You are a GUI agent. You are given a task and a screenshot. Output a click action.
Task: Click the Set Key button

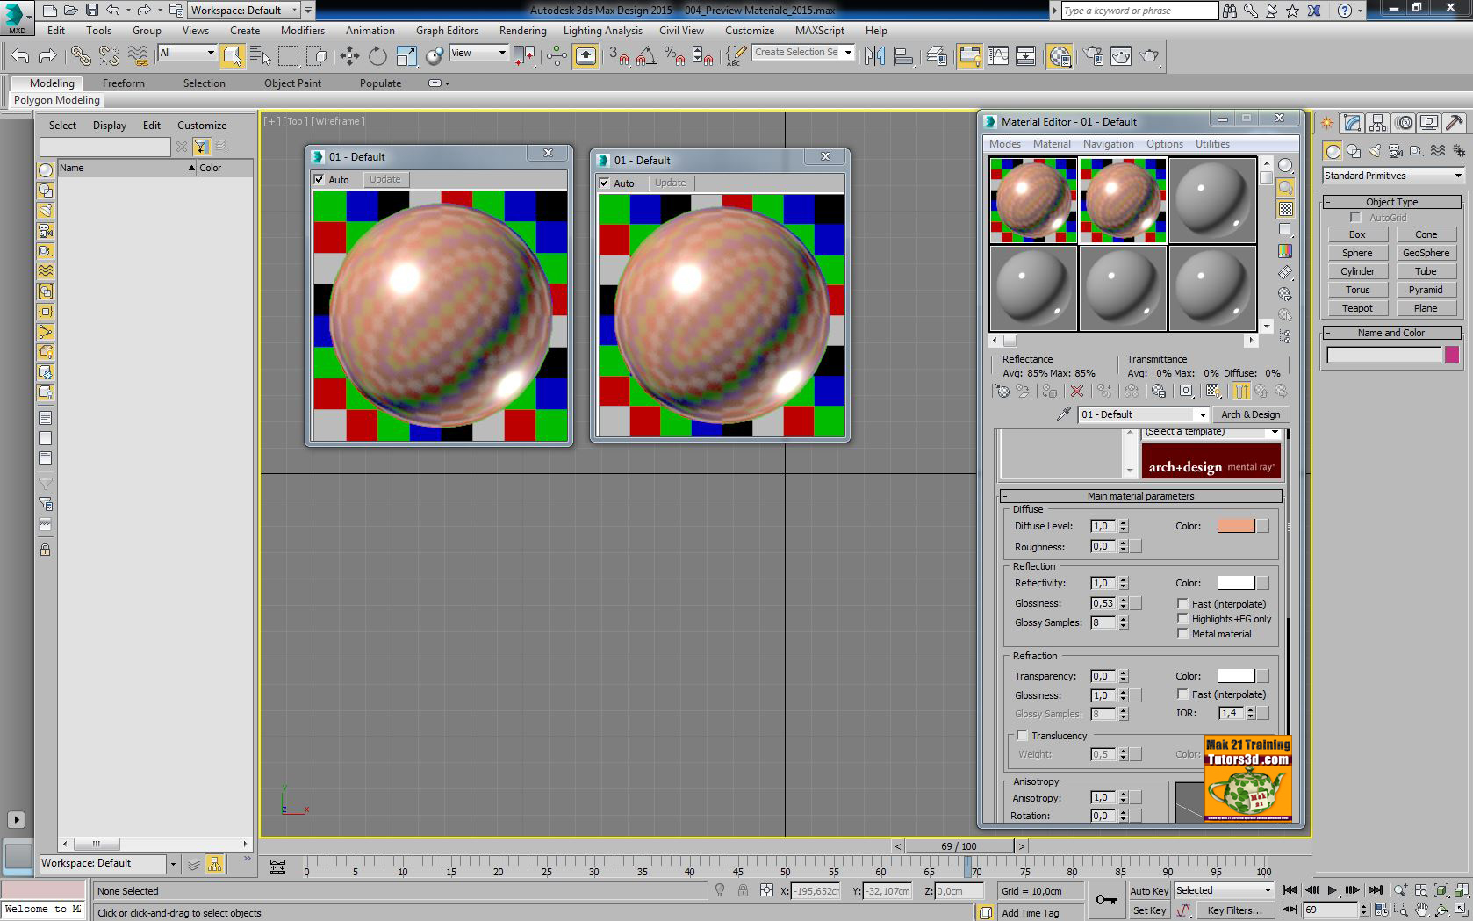pyautogui.click(x=1148, y=910)
